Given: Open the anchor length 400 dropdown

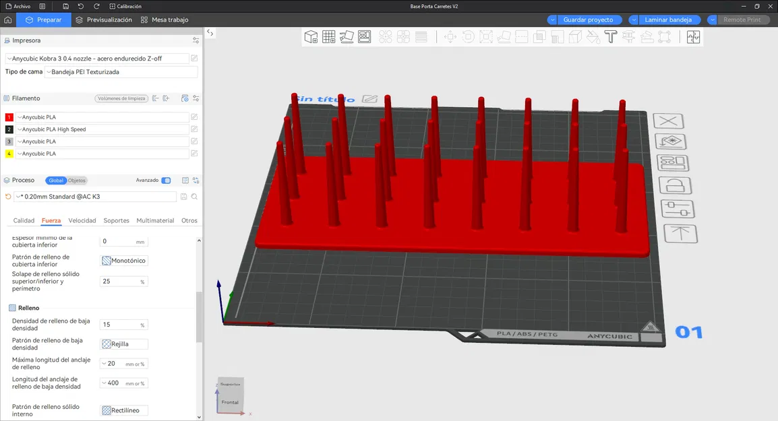Looking at the screenshot, I should click(x=124, y=383).
